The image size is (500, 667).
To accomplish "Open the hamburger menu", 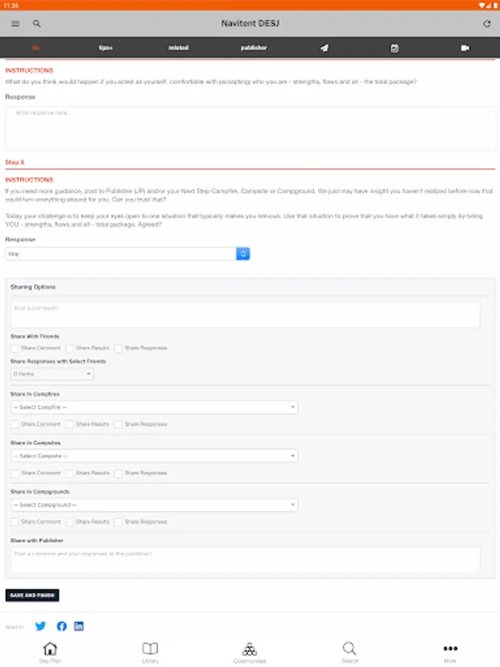I will click(x=16, y=24).
